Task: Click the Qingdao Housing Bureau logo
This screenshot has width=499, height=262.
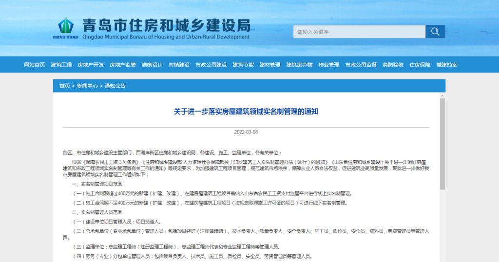Action: (x=65, y=28)
